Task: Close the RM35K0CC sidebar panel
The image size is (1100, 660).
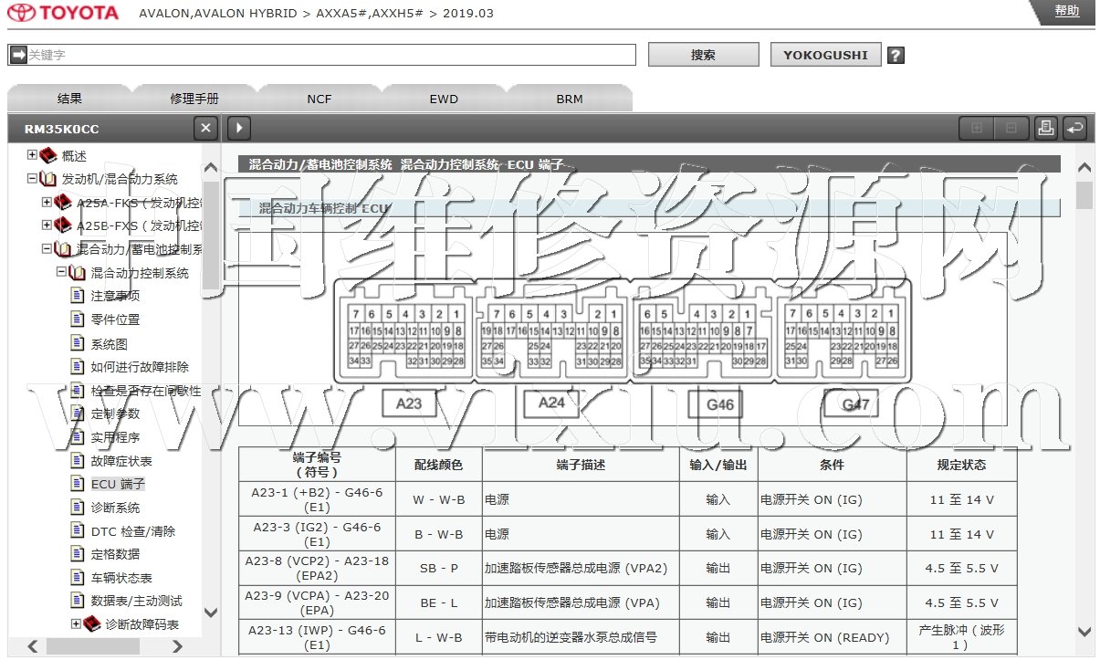Action: [206, 129]
